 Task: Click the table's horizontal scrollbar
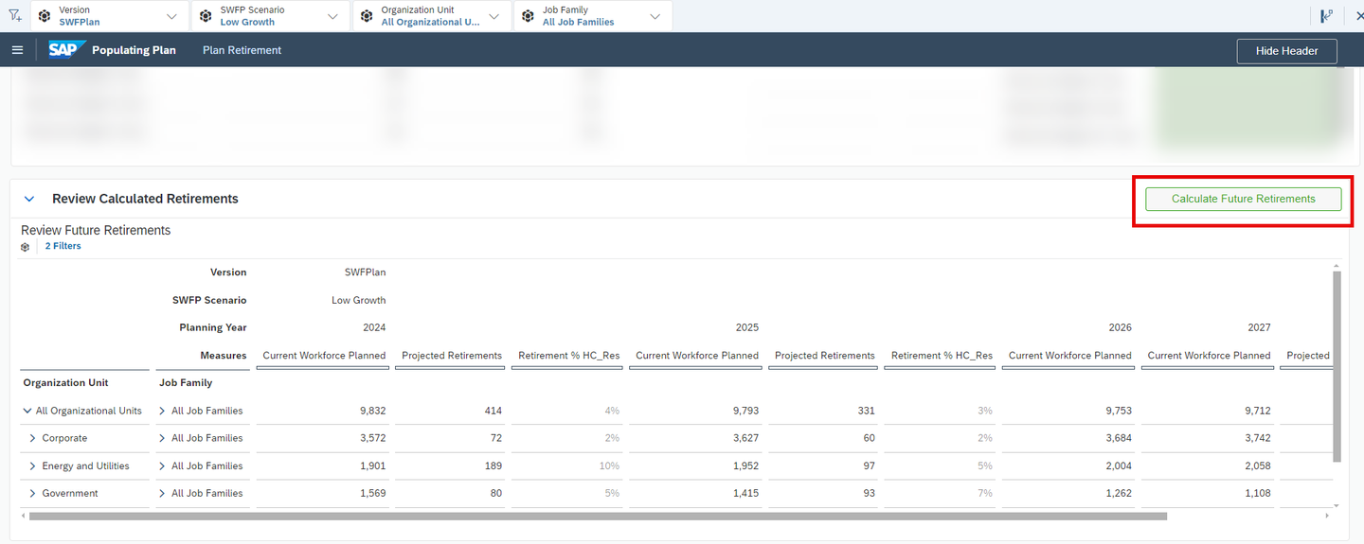[x=598, y=517]
